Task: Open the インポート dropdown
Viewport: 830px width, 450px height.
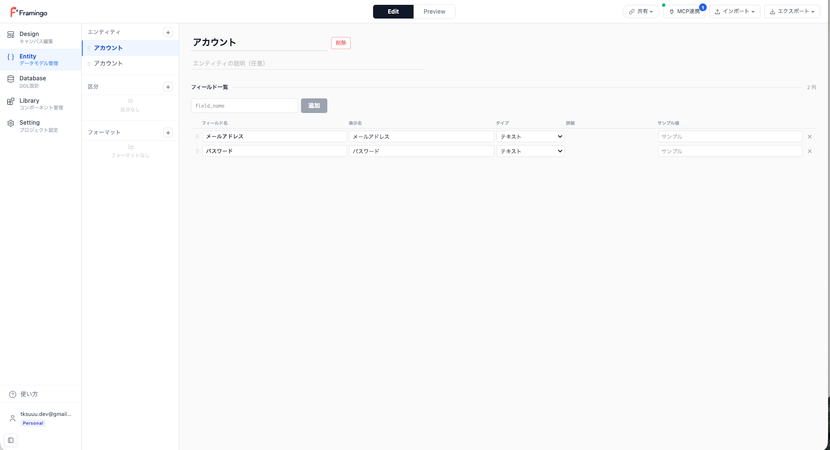Action: click(x=735, y=12)
